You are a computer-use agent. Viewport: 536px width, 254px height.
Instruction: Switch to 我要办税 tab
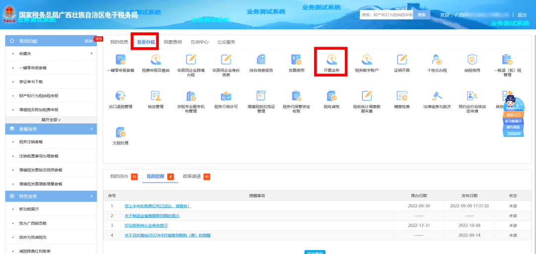[146, 42]
